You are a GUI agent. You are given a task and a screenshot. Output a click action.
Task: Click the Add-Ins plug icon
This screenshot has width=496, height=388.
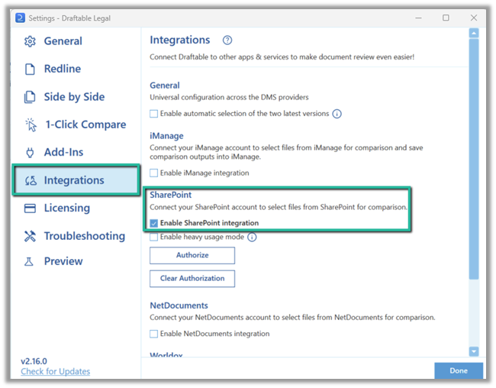point(30,152)
